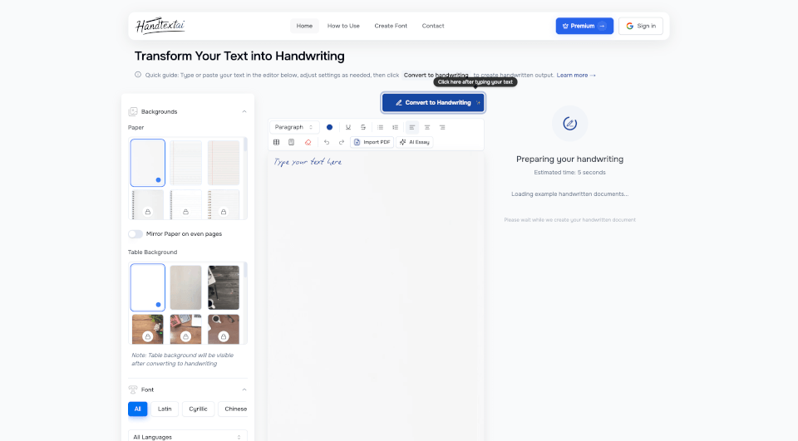Screen dimensions: 798x441
Task: Follow the Learn more link
Action: click(576, 76)
